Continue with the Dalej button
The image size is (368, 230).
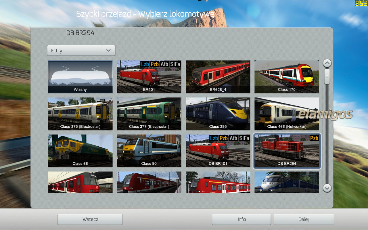point(304,219)
